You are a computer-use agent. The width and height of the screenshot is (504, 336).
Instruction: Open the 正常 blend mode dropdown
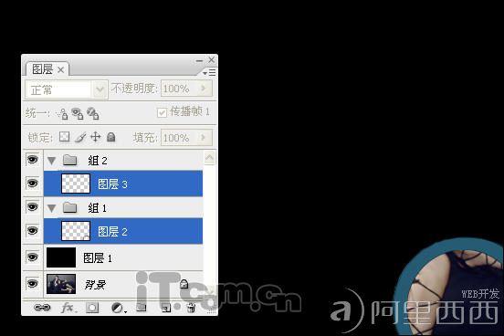coord(100,89)
